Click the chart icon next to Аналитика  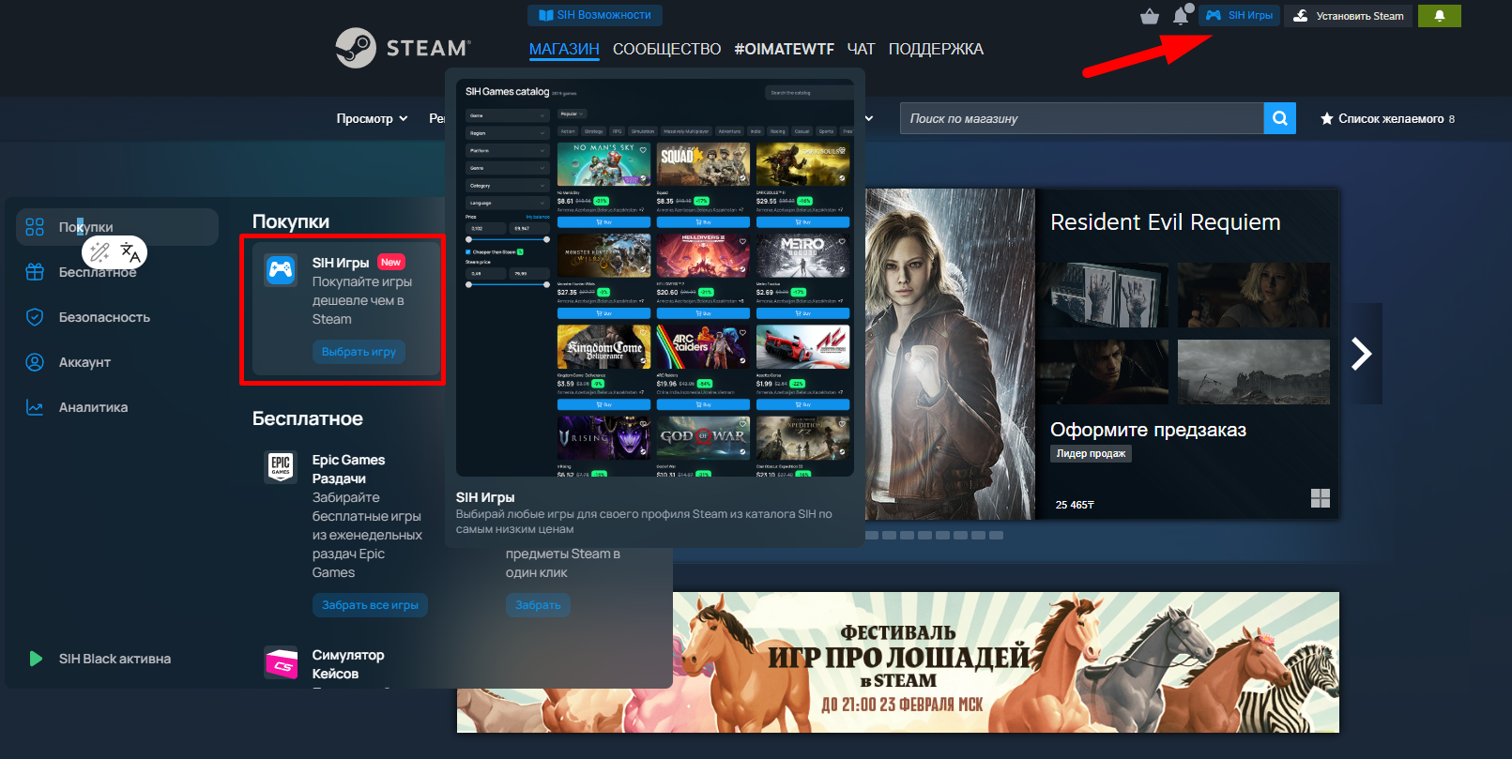tap(35, 407)
